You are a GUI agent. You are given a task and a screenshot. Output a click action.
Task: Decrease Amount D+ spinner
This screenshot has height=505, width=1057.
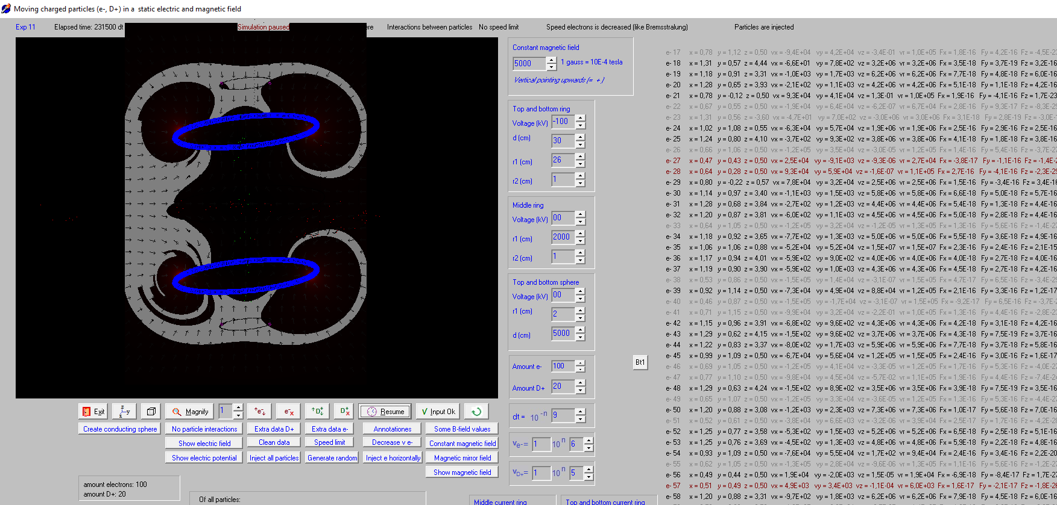click(x=580, y=390)
